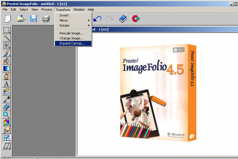Click the red NewSoft logo icon
Viewport: 238px width, 159px height.
click(136, 19)
